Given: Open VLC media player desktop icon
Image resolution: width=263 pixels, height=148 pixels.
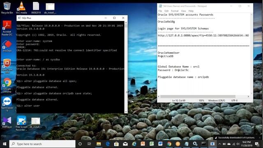Looking at the screenshot, I should click(x=21, y=8).
